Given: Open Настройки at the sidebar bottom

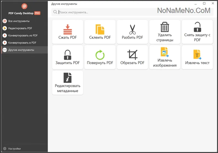Looking at the screenshot, I should click(14, 149).
